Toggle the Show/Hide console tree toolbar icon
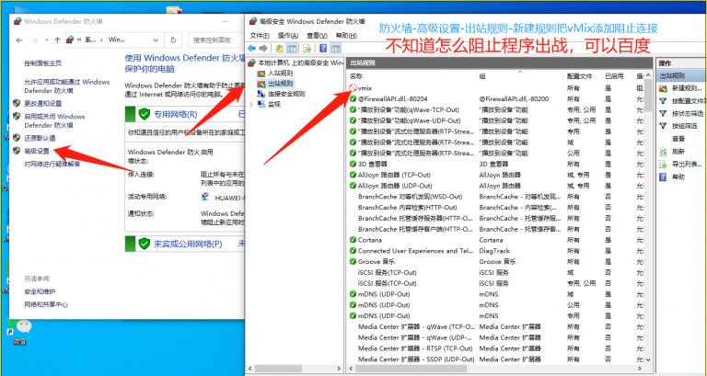 292,48
